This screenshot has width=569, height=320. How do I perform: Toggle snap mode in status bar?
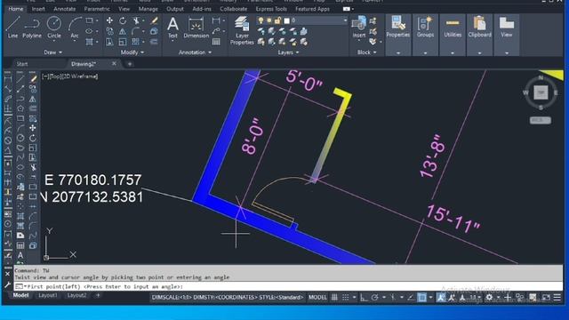pos(346,298)
